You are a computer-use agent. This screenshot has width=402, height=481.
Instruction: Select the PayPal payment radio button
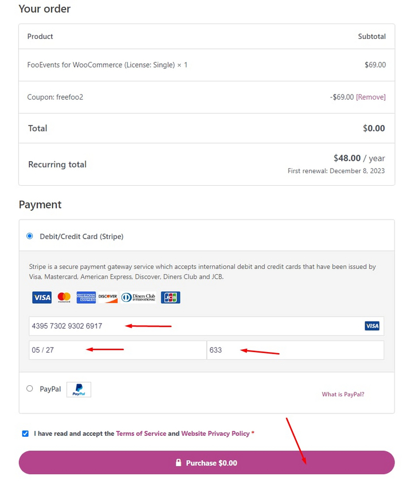pos(30,389)
